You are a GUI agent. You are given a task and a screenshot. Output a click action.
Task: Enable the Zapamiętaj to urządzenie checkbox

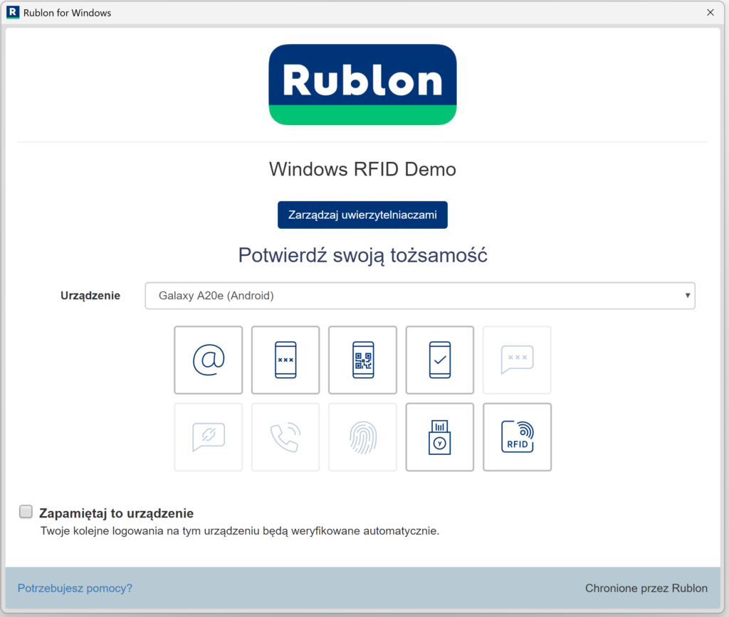pos(26,511)
